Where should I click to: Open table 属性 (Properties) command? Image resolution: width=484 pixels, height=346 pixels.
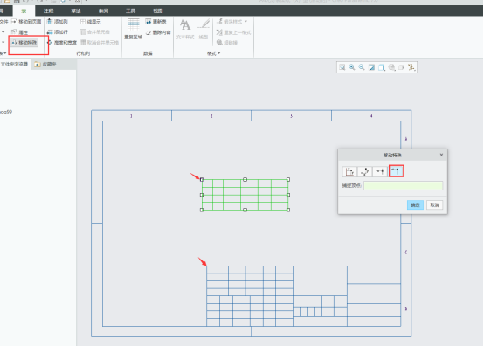tap(19, 32)
